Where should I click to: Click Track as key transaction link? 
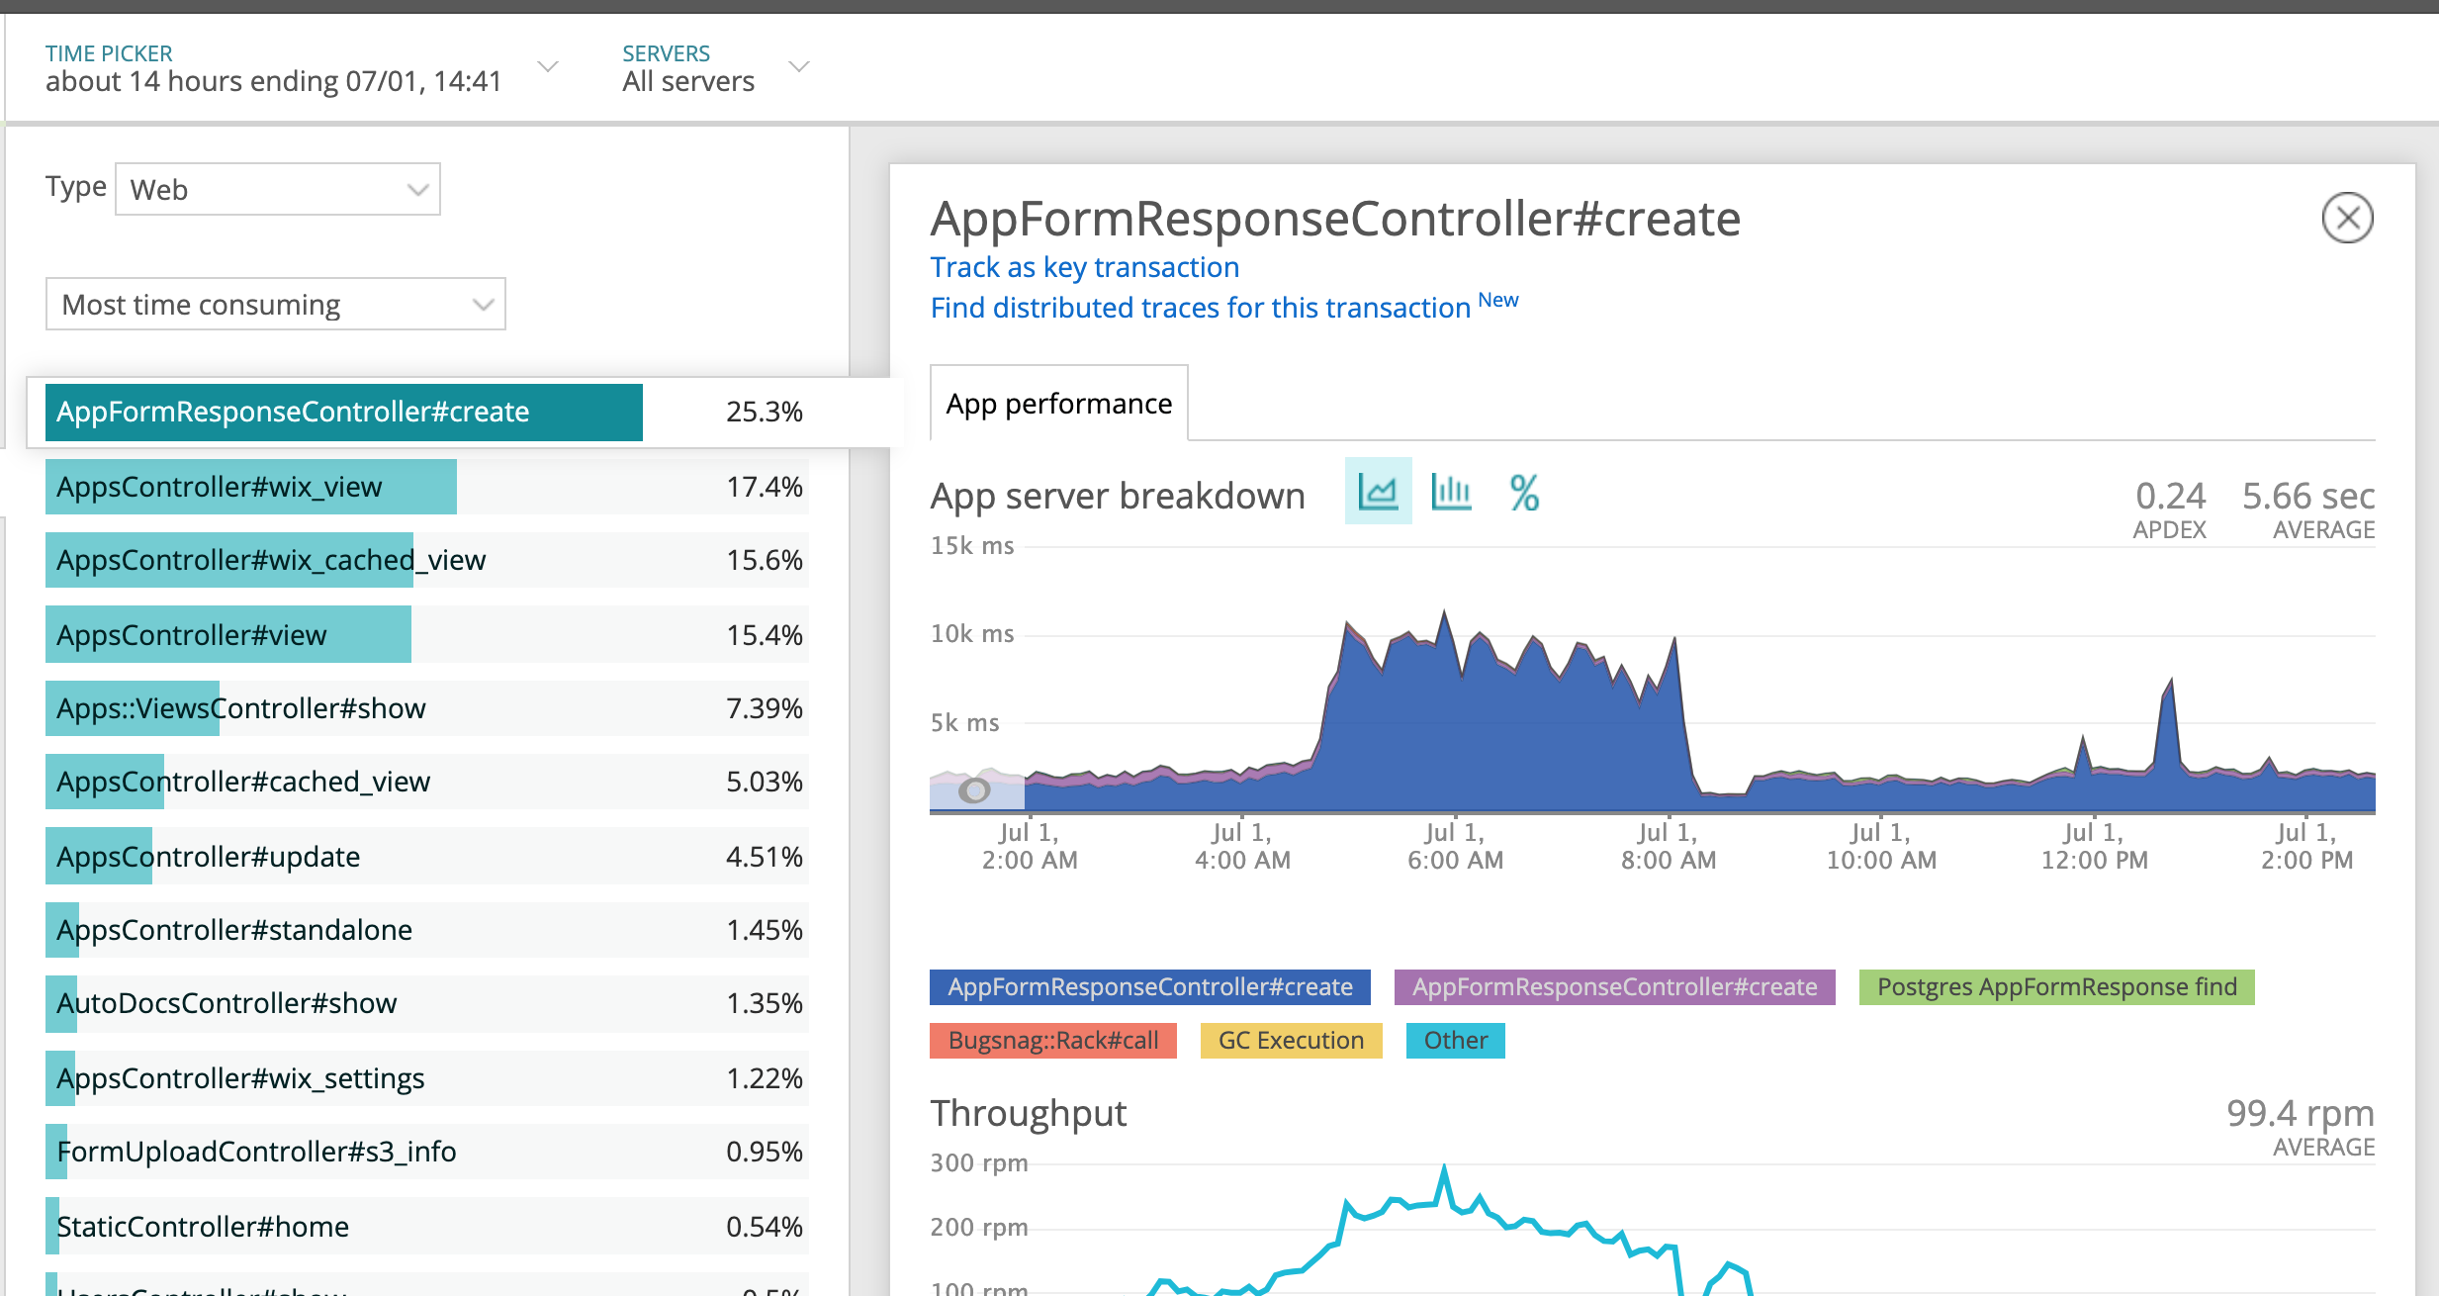(1084, 267)
